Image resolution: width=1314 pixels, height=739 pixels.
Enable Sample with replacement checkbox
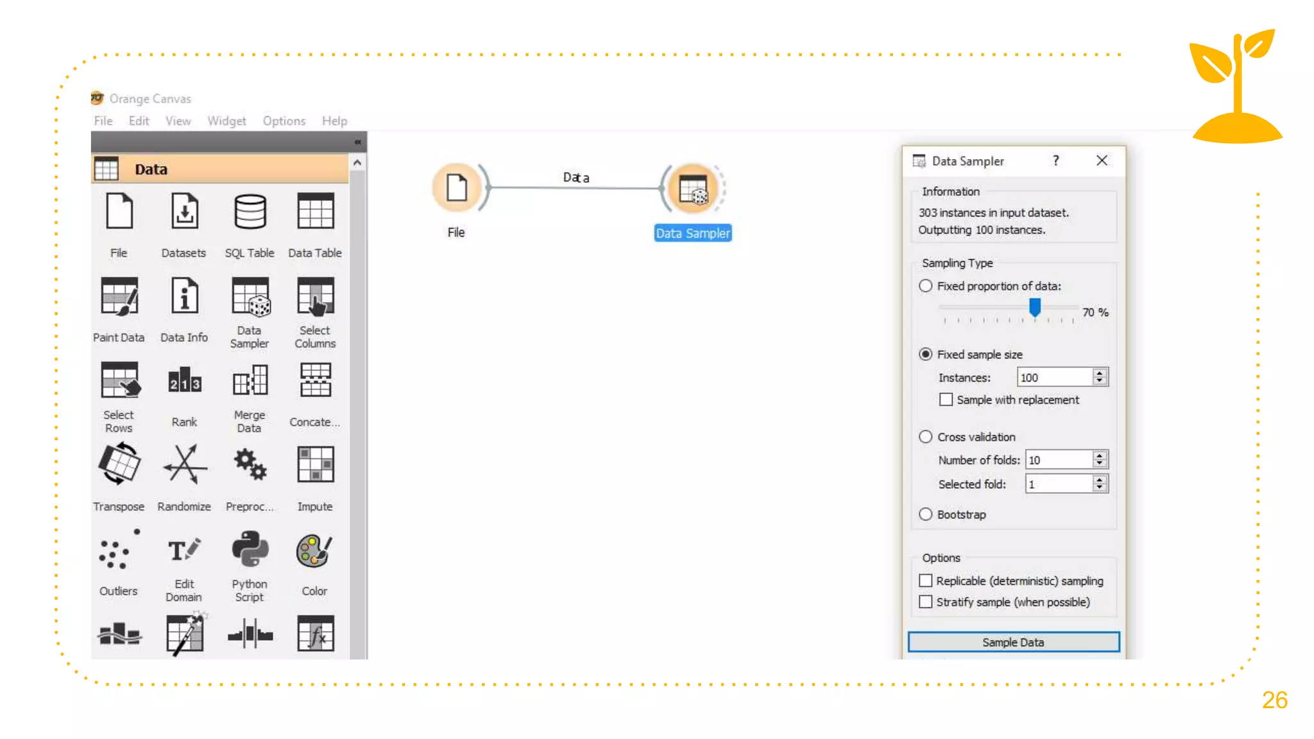click(x=946, y=400)
